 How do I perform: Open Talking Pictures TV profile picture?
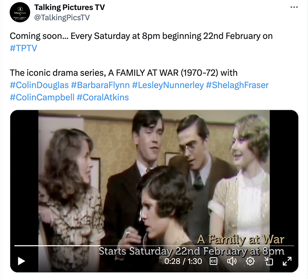tap(20, 12)
